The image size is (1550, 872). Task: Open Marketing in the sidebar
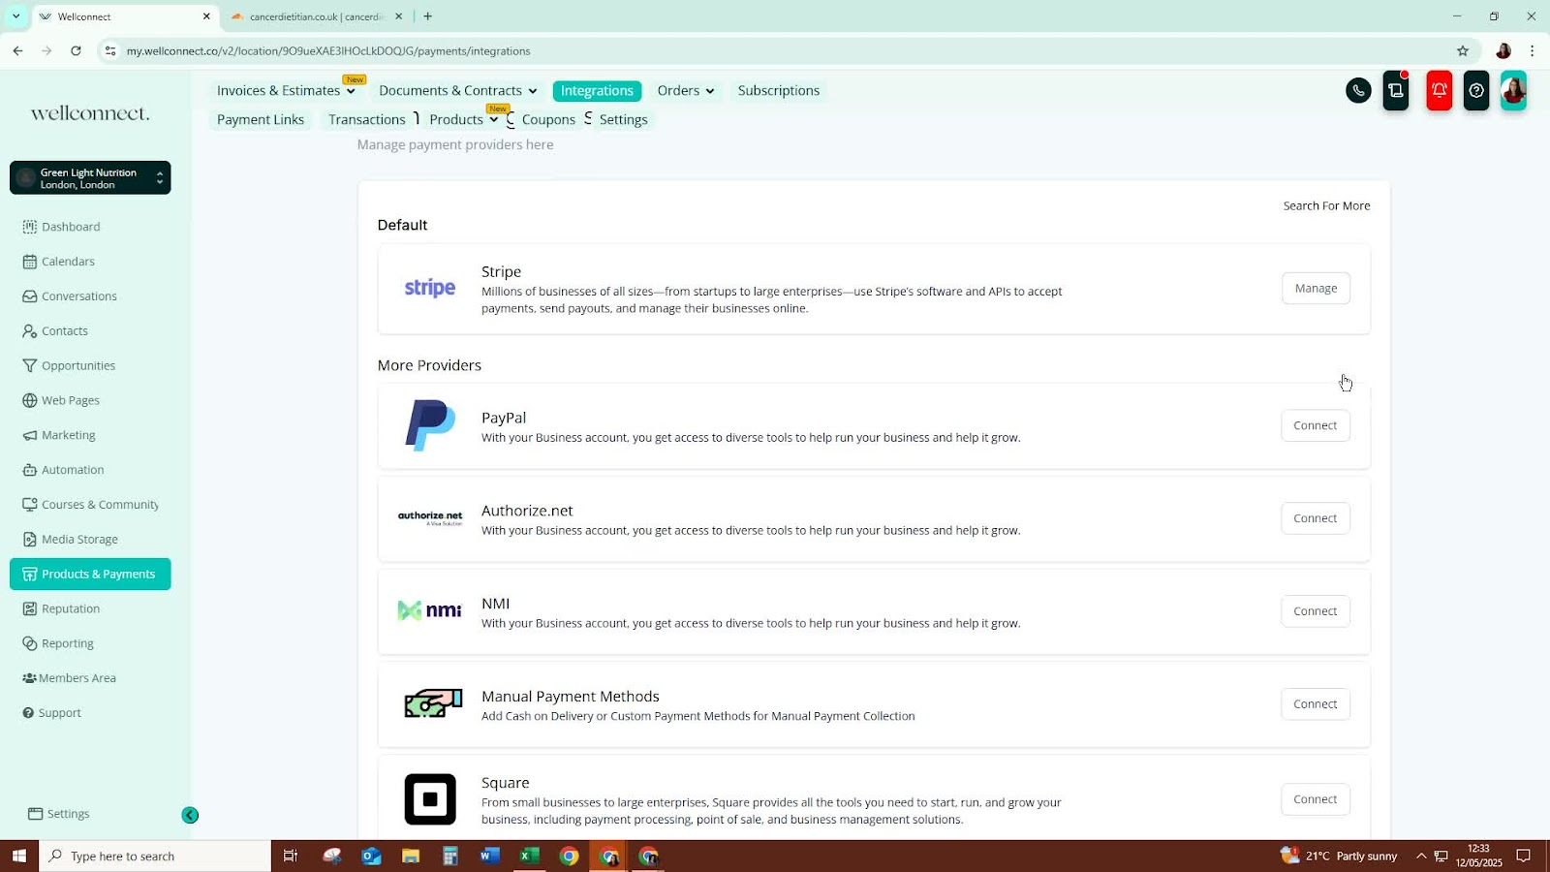point(69,435)
